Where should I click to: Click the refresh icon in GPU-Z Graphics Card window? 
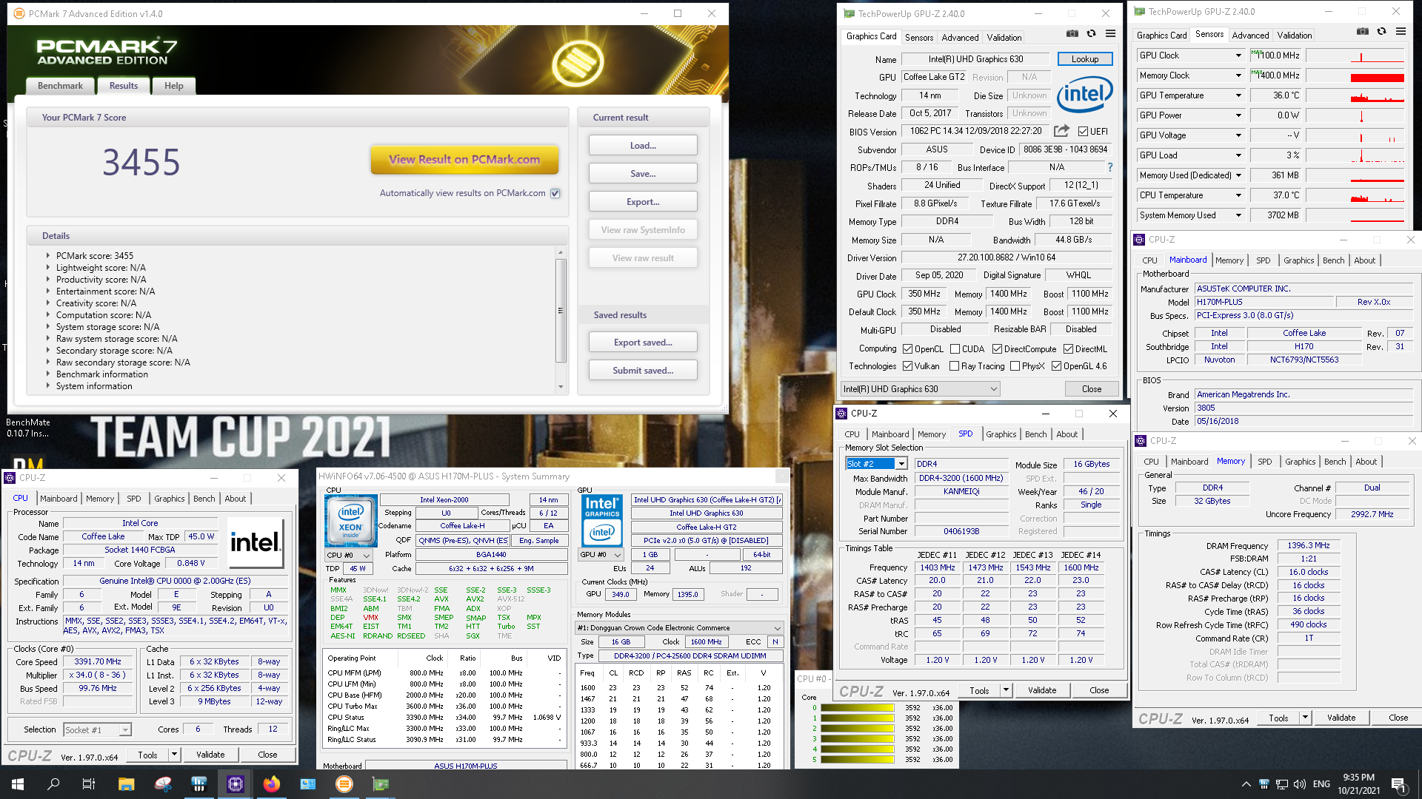click(1091, 33)
